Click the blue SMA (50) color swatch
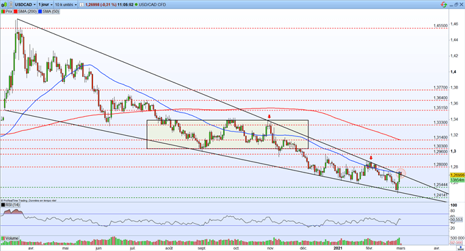The height and width of the screenshot is (251, 465). tap(40, 12)
